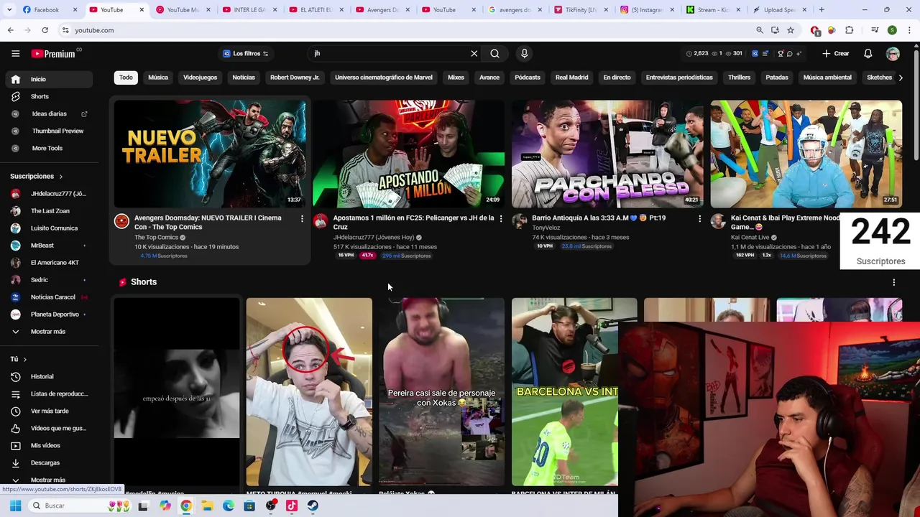This screenshot has width=920, height=517.
Task: Open the TonyVeloz channel link
Action: click(546, 228)
